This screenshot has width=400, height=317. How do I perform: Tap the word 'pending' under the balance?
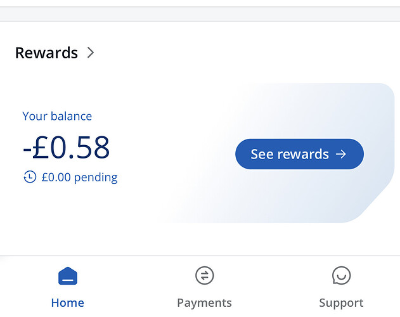pyautogui.click(x=96, y=178)
